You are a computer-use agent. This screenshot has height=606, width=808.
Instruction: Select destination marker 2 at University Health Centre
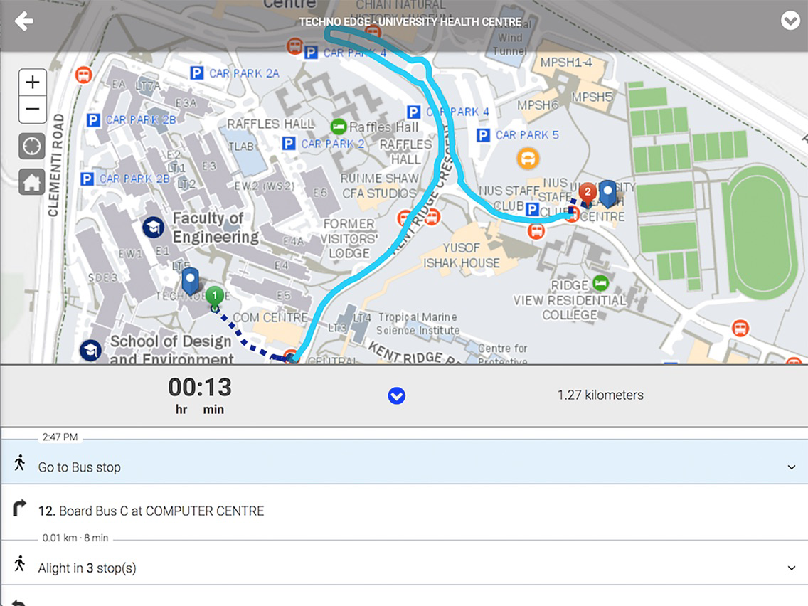588,192
